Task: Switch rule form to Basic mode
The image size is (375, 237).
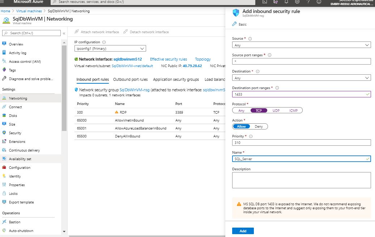Action: (239, 24)
